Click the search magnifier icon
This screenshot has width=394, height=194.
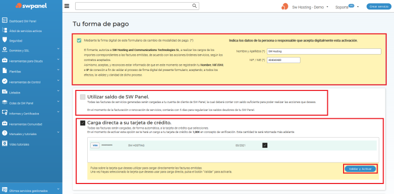(194, 6)
